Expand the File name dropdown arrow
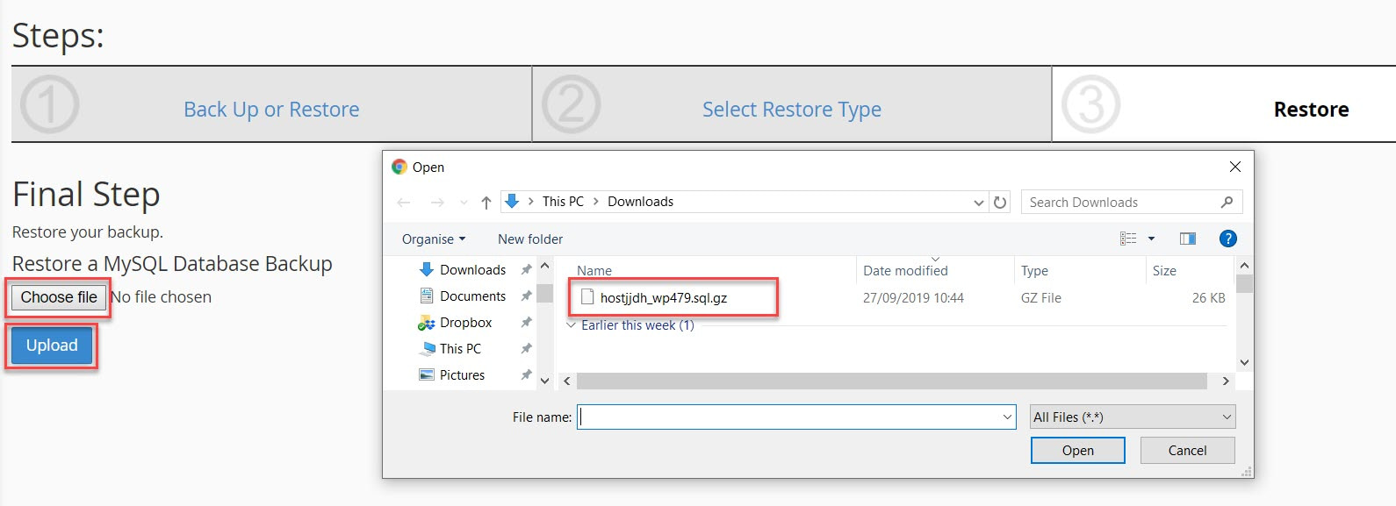The height and width of the screenshot is (506, 1396). (x=1007, y=417)
